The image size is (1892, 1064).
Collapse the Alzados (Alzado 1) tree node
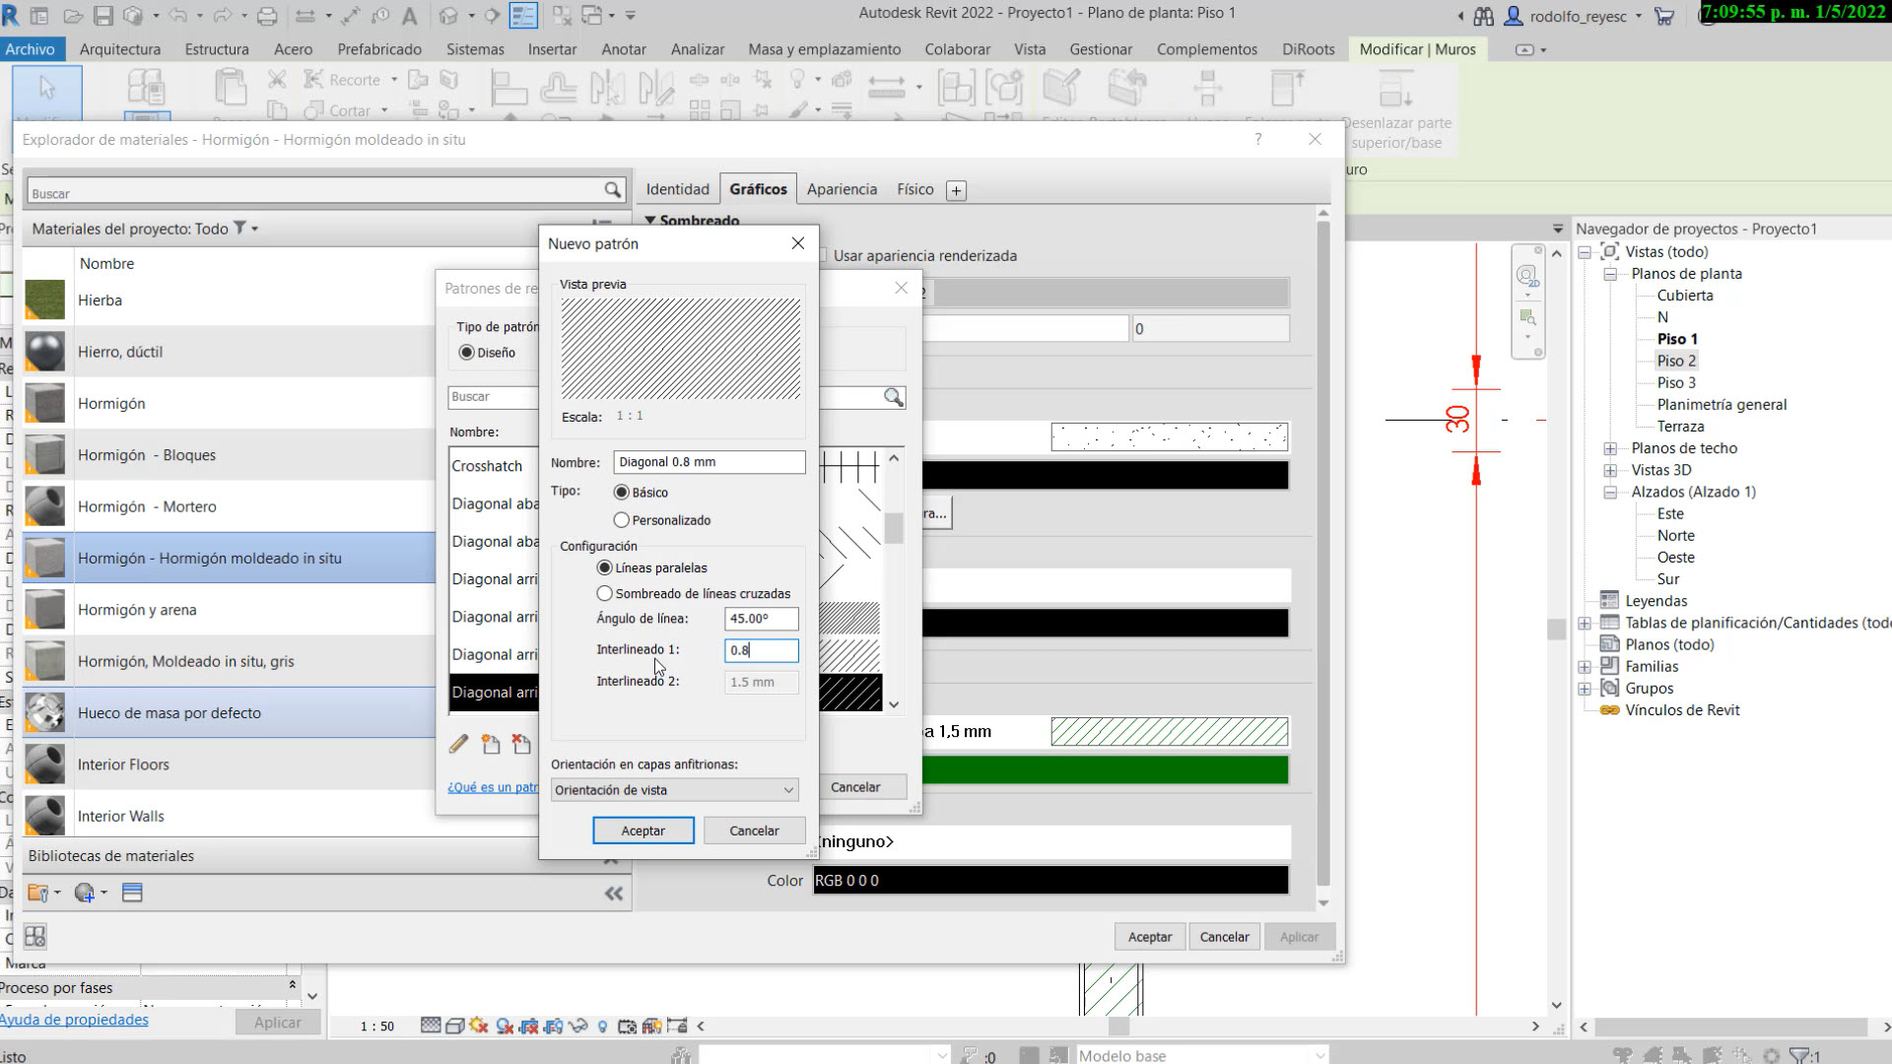(1610, 492)
